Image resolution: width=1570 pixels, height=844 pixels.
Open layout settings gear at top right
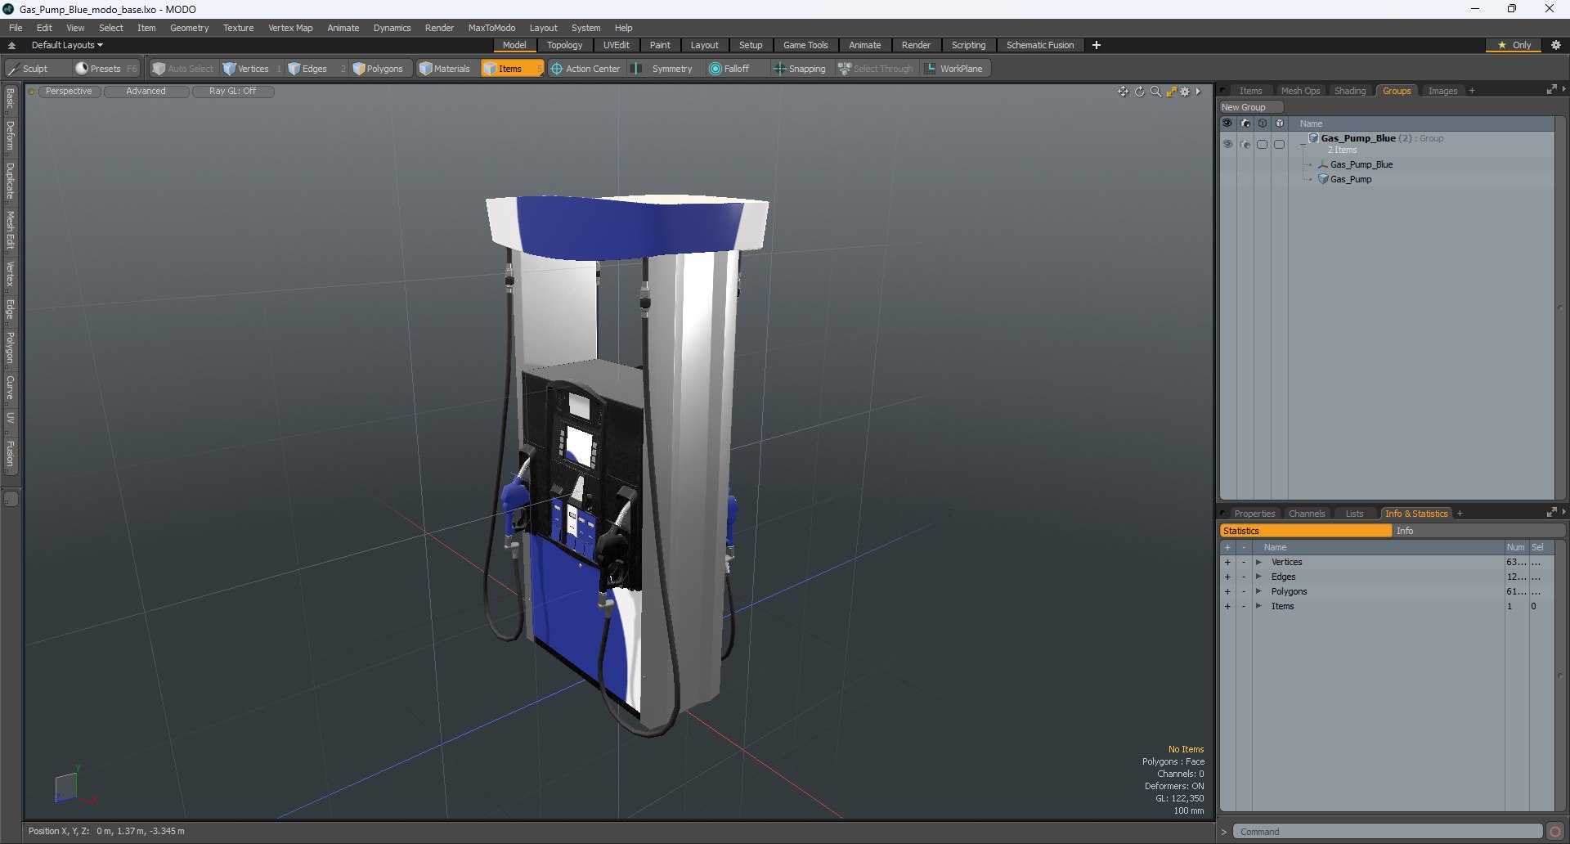(1555, 45)
